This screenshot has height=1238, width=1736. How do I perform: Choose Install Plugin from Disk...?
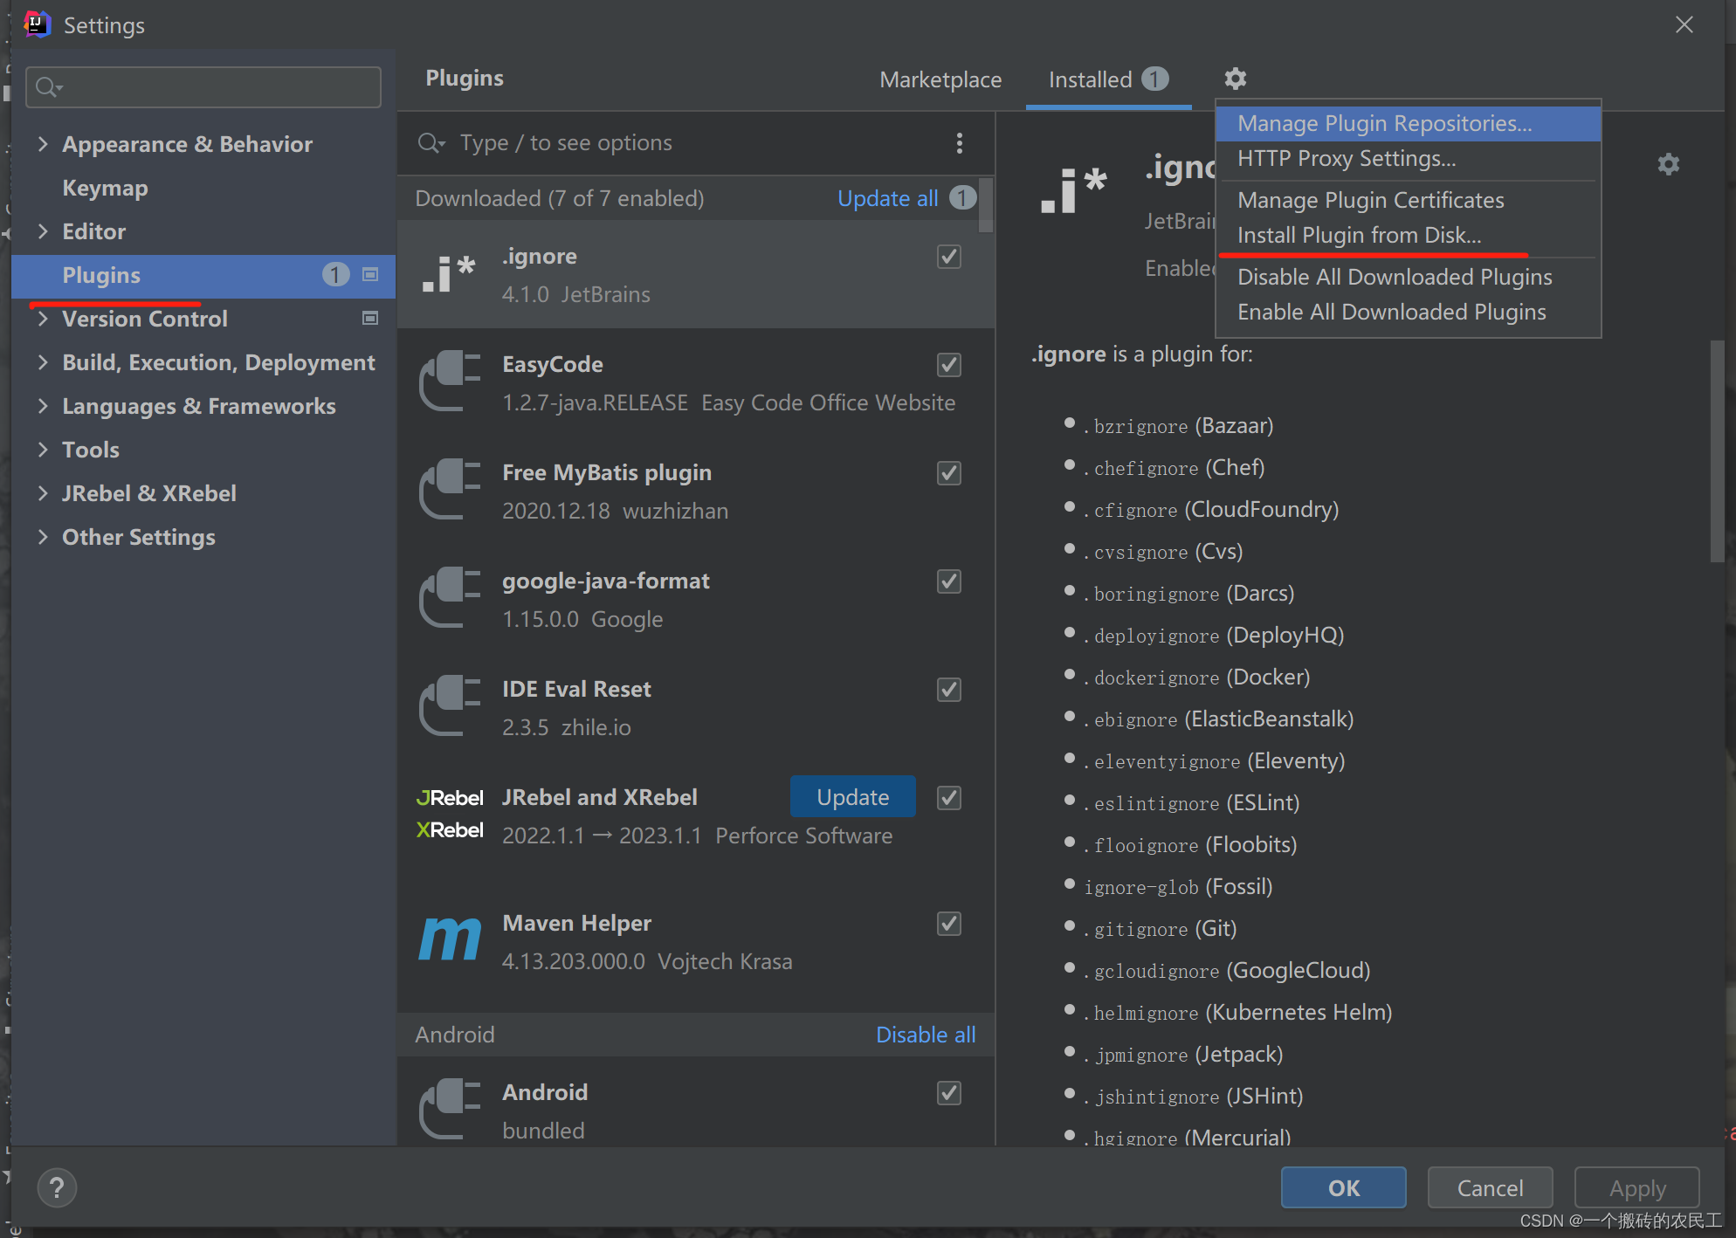click(x=1359, y=236)
